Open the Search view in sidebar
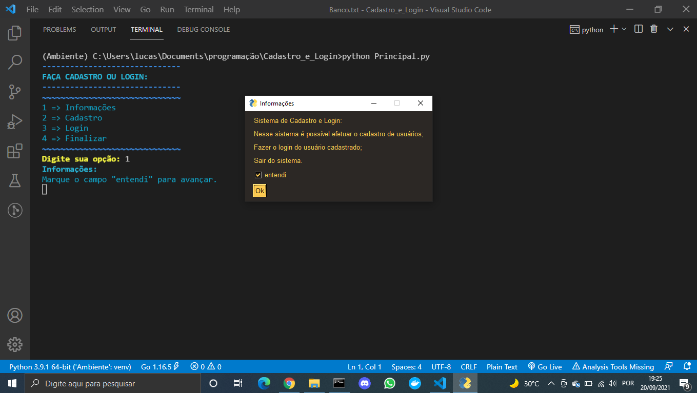697x393 pixels. point(15,61)
